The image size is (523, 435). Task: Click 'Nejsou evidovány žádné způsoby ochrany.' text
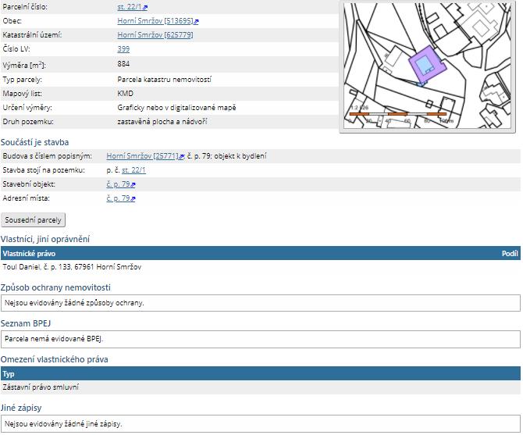(x=74, y=303)
